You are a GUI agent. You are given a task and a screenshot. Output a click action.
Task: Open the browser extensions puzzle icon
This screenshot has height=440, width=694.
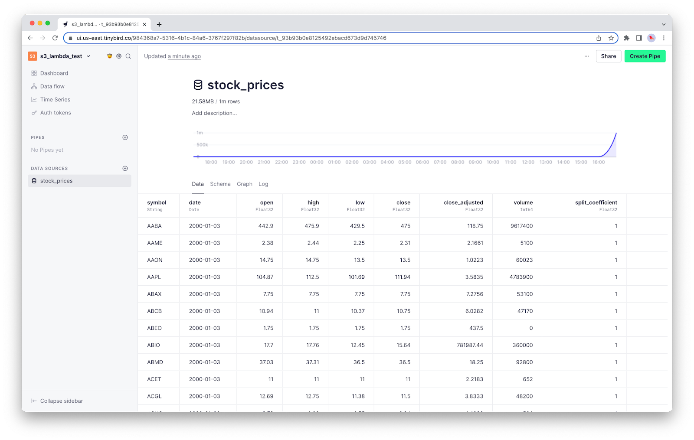pyautogui.click(x=626, y=38)
